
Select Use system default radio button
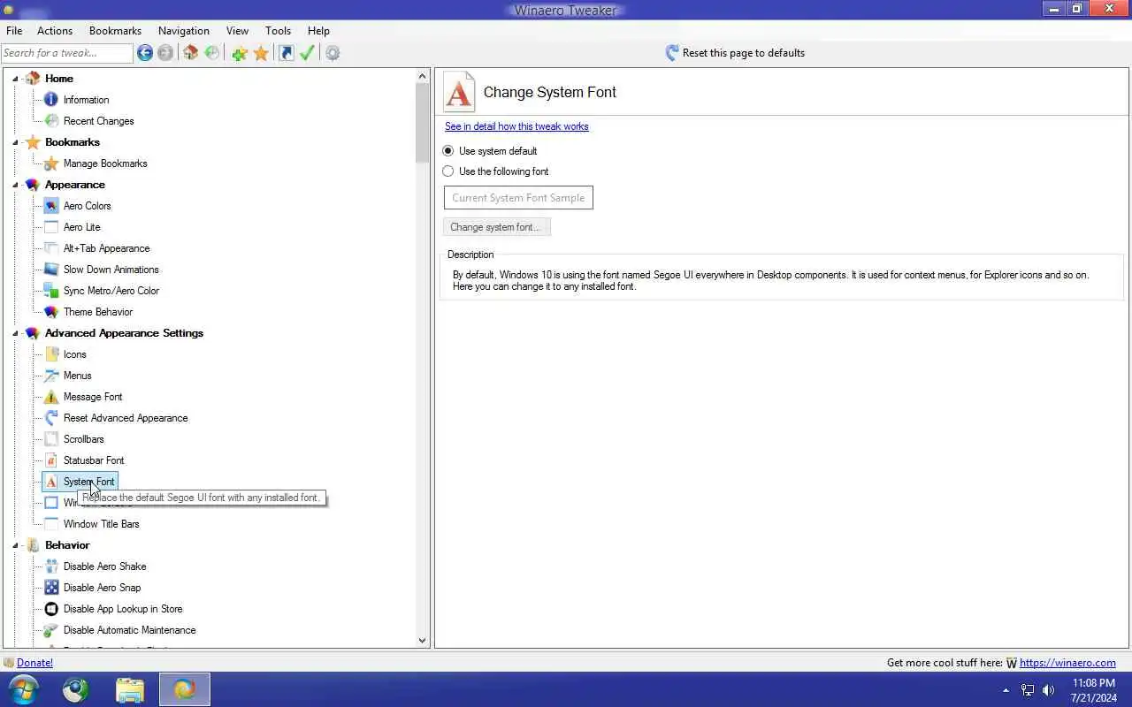click(x=448, y=151)
